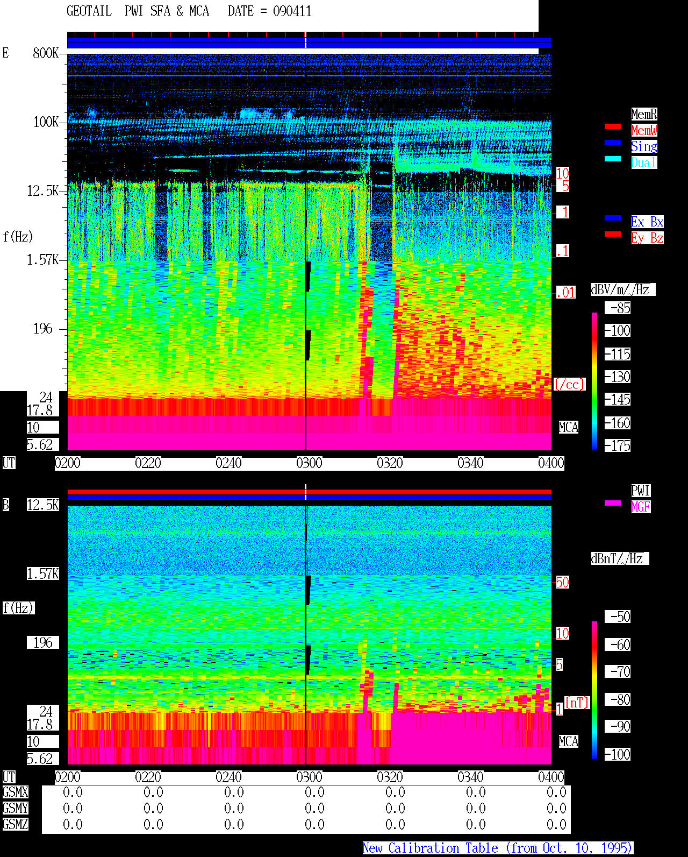Select the red swatch beside Ey Bz

pyautogui.click(x=613, y=234)
